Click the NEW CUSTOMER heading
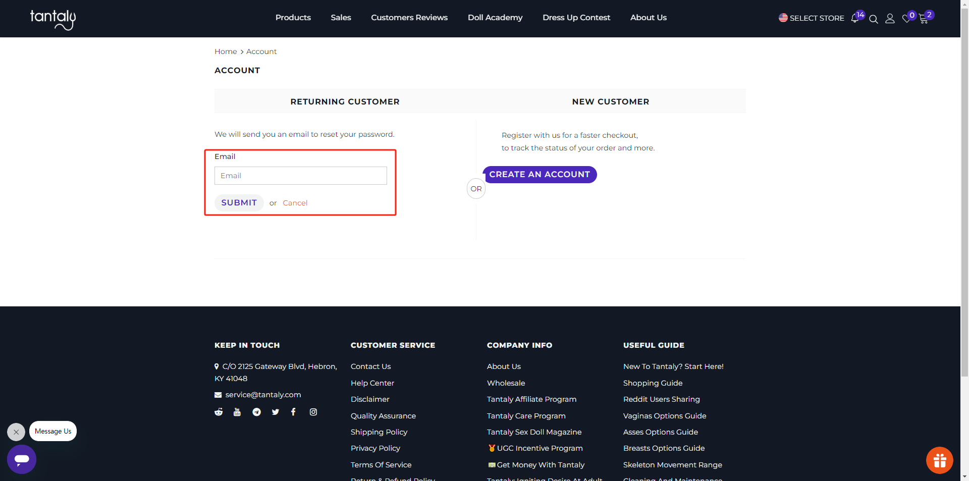The height and width of the screenshot is (481, 969). 611,101
